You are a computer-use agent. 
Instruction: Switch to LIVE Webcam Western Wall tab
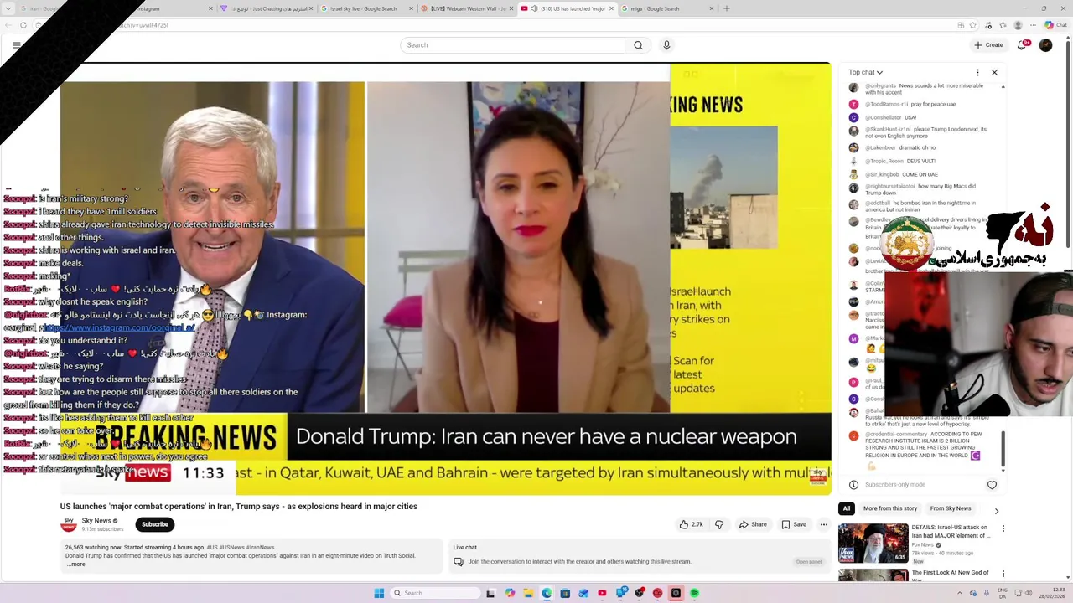coord(468,8)
